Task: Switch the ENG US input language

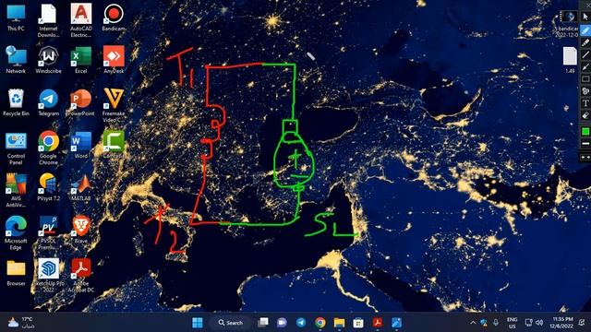Action: 512,323
